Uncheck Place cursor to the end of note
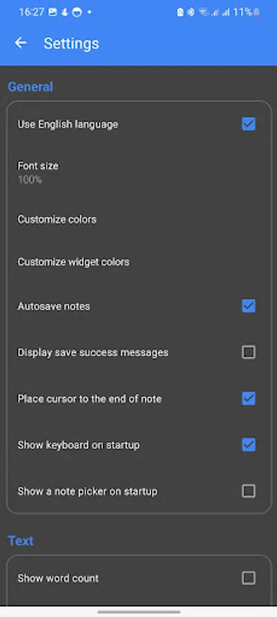277x617 pixels. [x=249, y=398]
